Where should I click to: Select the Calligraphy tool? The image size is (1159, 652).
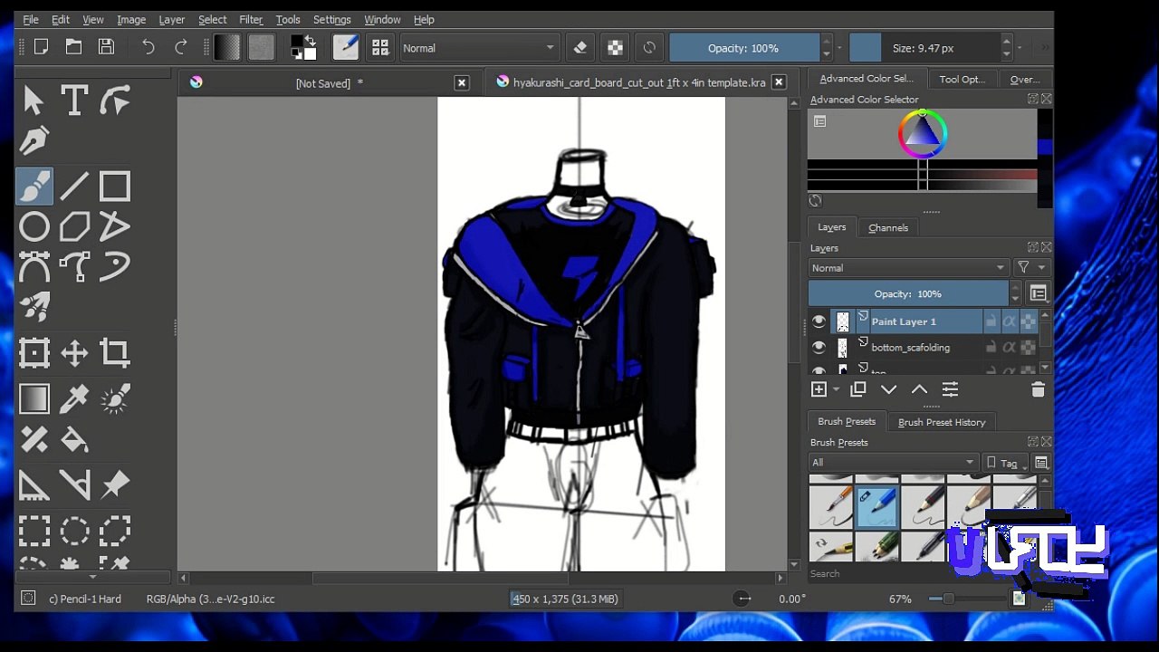coord(34,141)
